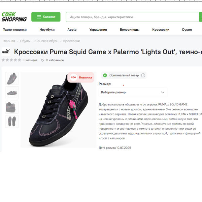This screenshot has width=202, height=202.
Task: Click the star rating icons
Action: coord(11,60)
